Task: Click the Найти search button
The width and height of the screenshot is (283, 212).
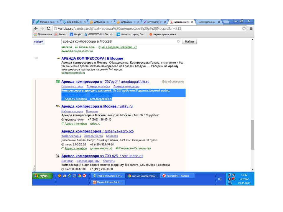Action: coord(189,42)
